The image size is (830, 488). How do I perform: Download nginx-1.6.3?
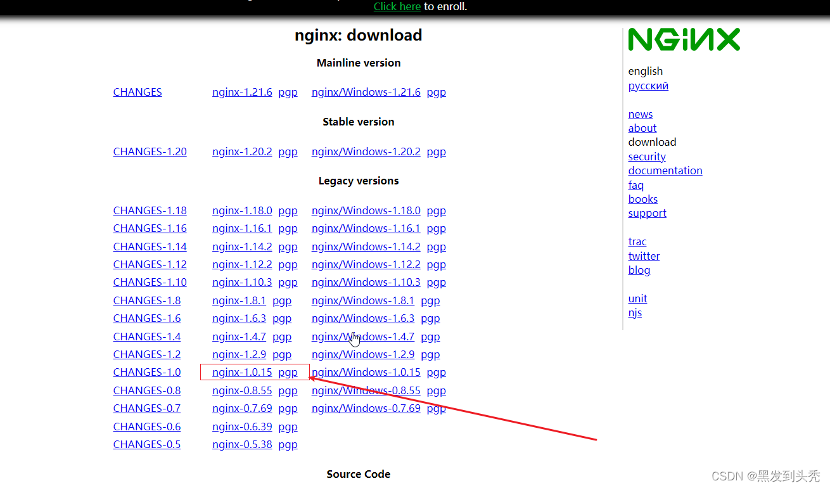(239, 318)
